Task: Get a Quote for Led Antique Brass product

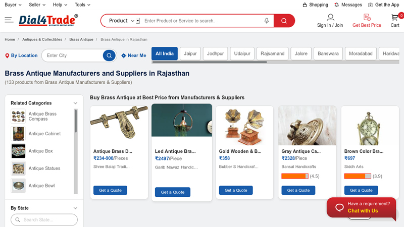Action: [x=173, y=192]
